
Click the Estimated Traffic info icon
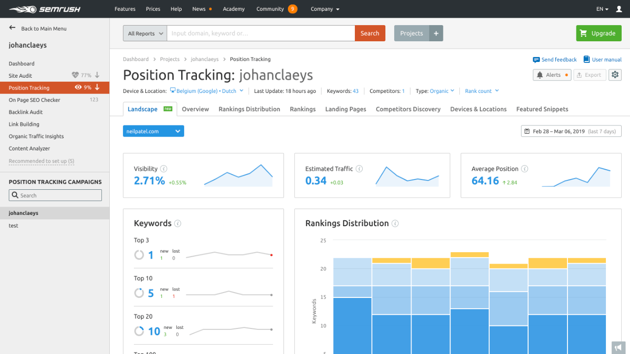click(359, 169)
